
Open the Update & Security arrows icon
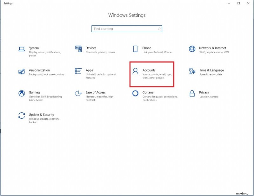pyautogui.click(x=22, y=116)
